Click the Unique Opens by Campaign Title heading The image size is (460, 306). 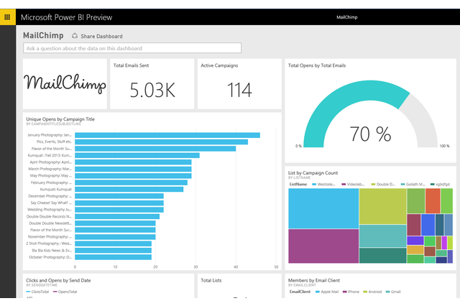coord(60,119)
